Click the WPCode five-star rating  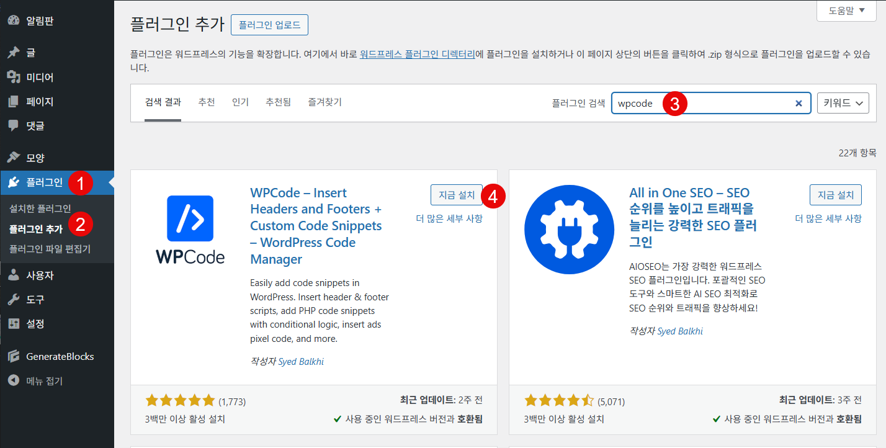coord(180,400)
